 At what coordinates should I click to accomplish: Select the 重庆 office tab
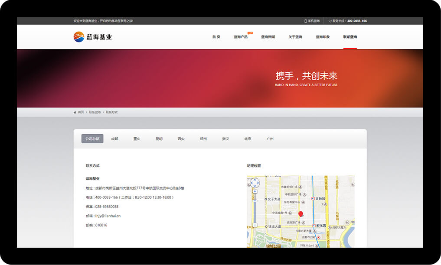pyautogui.click(x=137, y=139)
